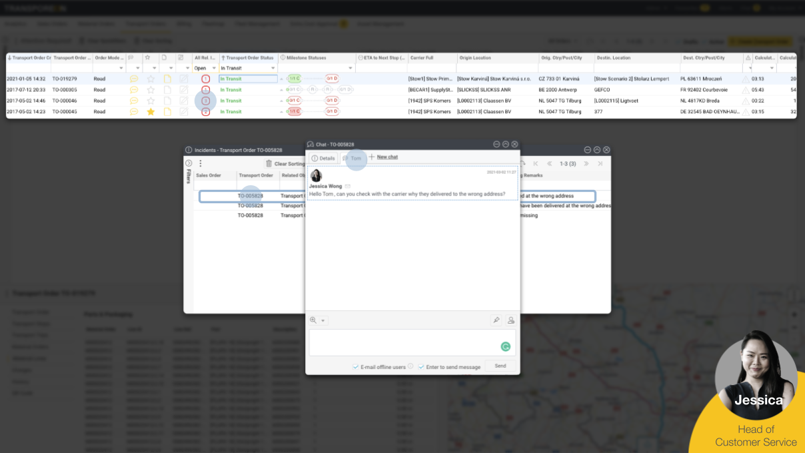This screenshot has width=805, height=453.
Task: Click the chat bubble icon for TO-019279
Action: [134, 79]
